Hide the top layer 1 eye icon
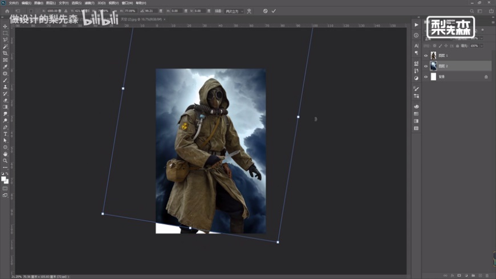 point(426,56)
